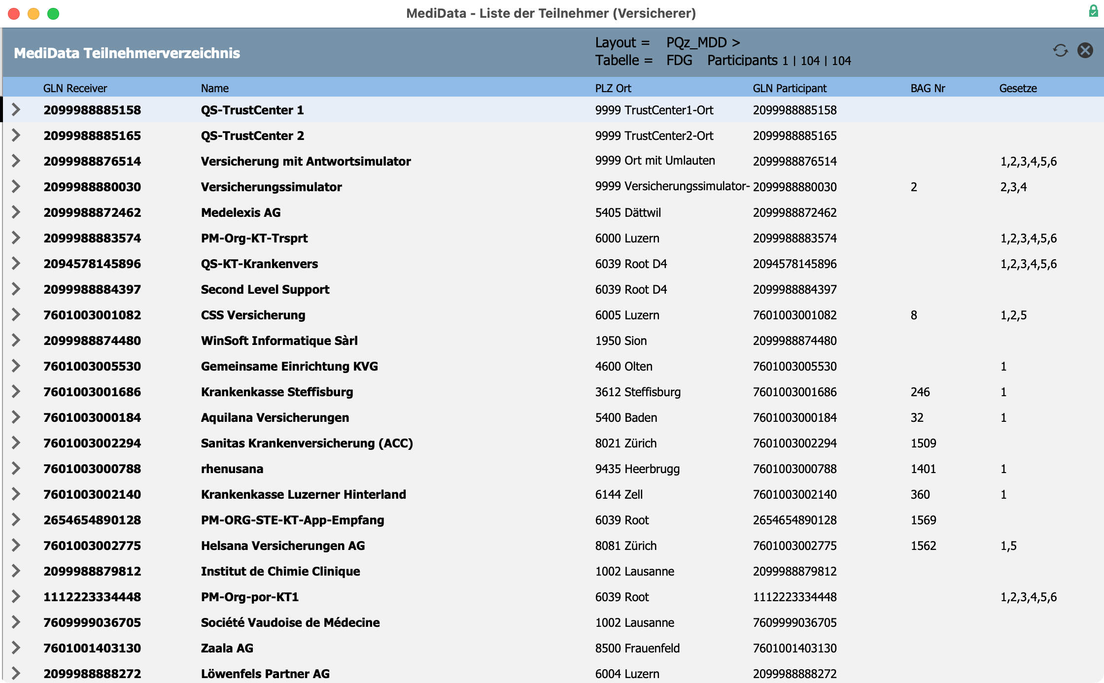This screenshot has height=683, width=1104.
Task: Click PLZ Ort 8500 Frauenfeld
Action: [637, 648]
